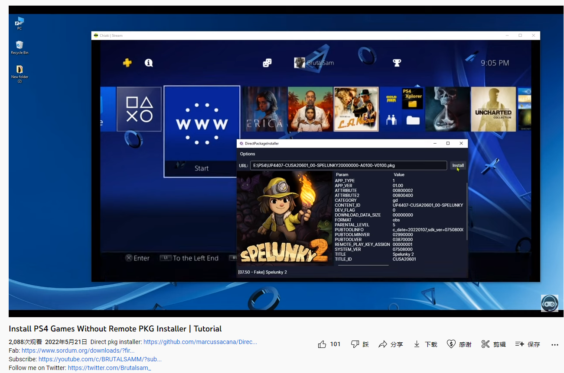The width and height of the screenshot is (564, 373).
Task: Select the Recycle Bin desktop icon
Action: coord(20,47)
